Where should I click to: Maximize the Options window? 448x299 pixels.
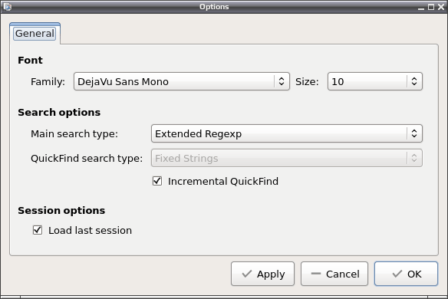431,7
